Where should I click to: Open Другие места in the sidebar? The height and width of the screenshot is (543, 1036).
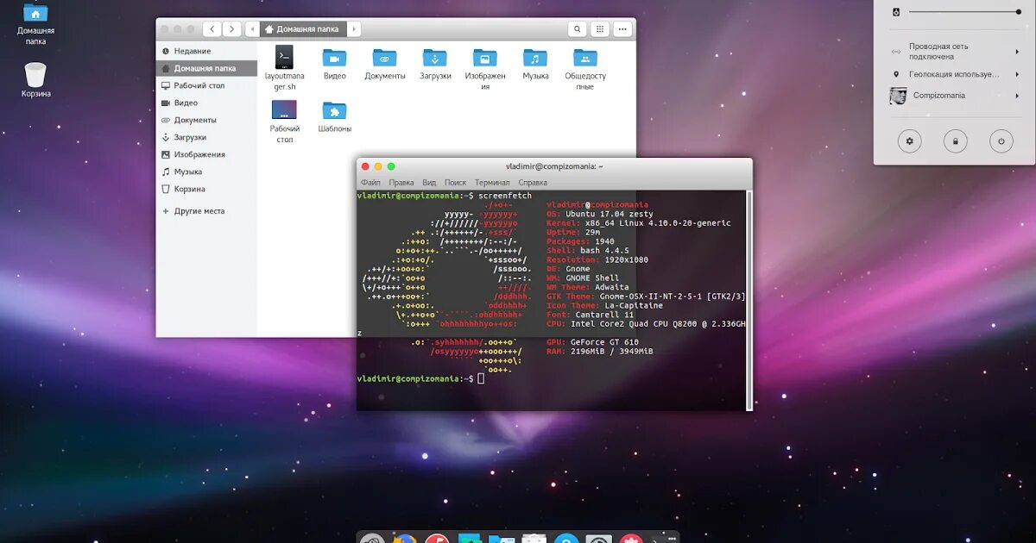(206, 211)
